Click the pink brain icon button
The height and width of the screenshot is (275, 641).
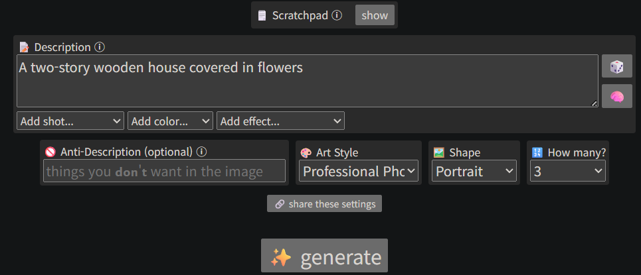tap(617, 96)
